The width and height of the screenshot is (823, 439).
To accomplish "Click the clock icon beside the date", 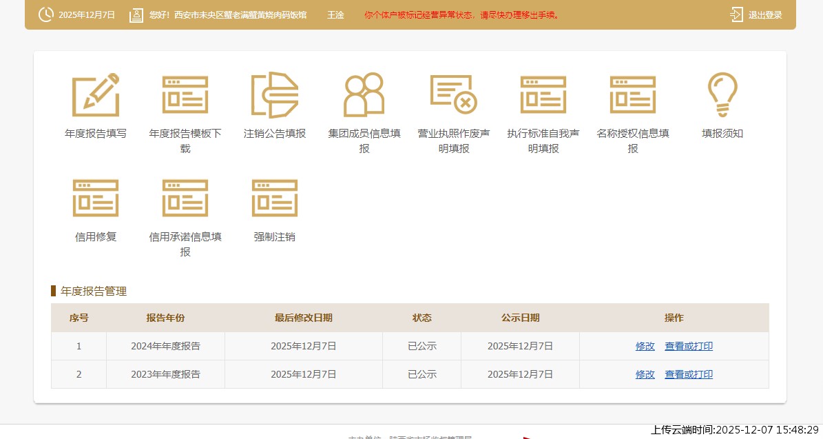I will coord(46,14).
